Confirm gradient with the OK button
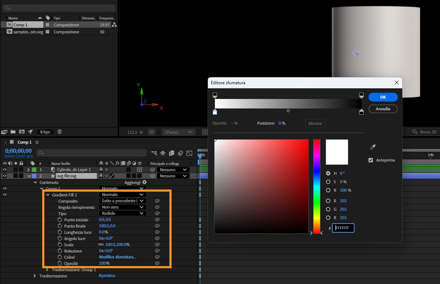 (x=383, y=97)
